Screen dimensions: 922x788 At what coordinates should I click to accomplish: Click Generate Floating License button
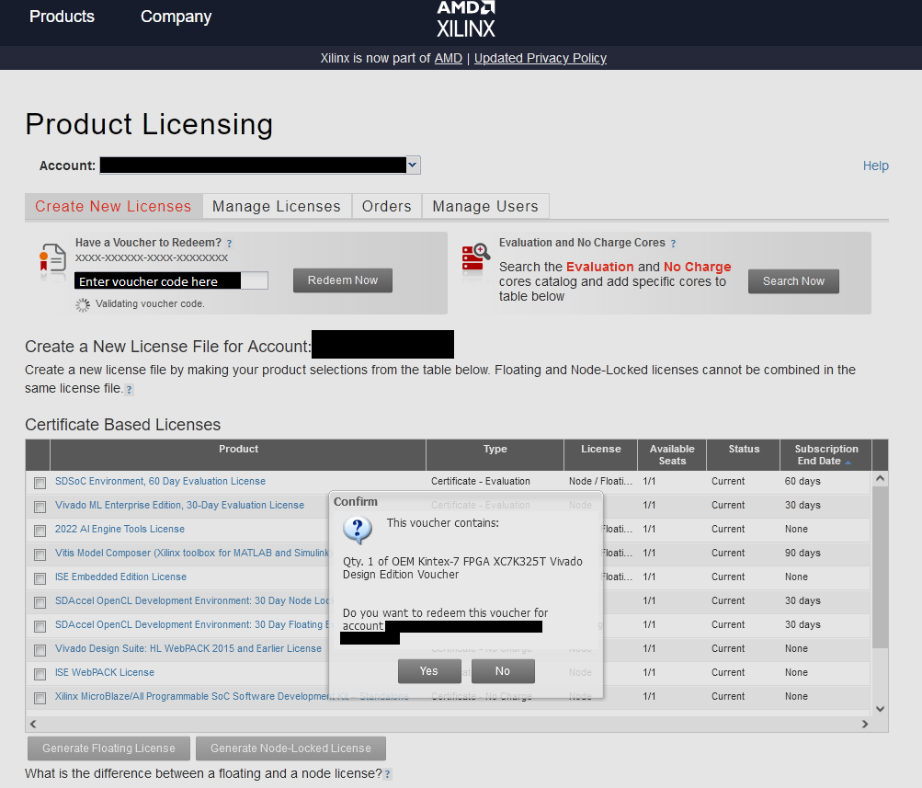pos(108,748)
